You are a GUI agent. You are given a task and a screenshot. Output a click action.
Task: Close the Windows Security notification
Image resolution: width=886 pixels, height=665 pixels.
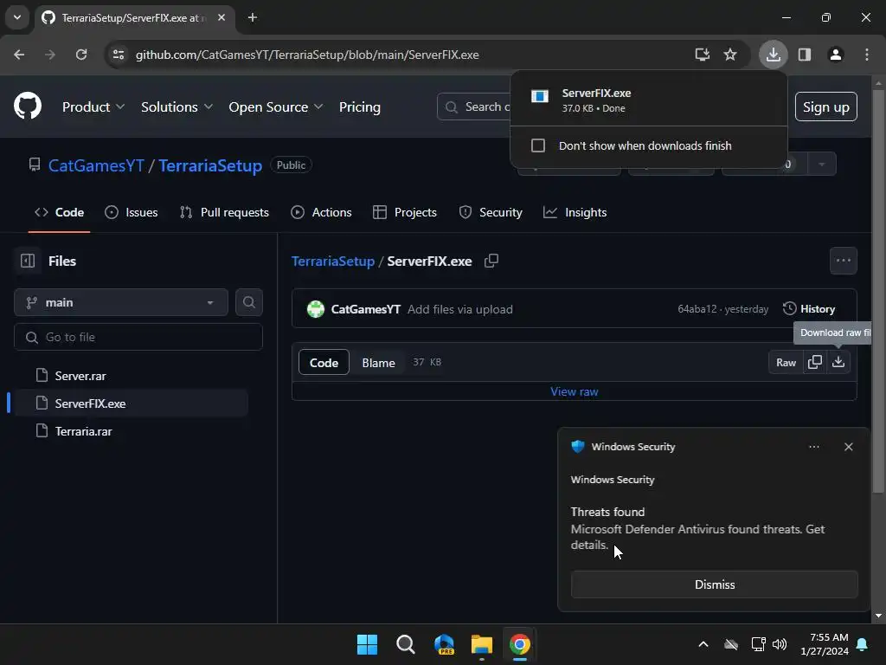pos(848,447)
